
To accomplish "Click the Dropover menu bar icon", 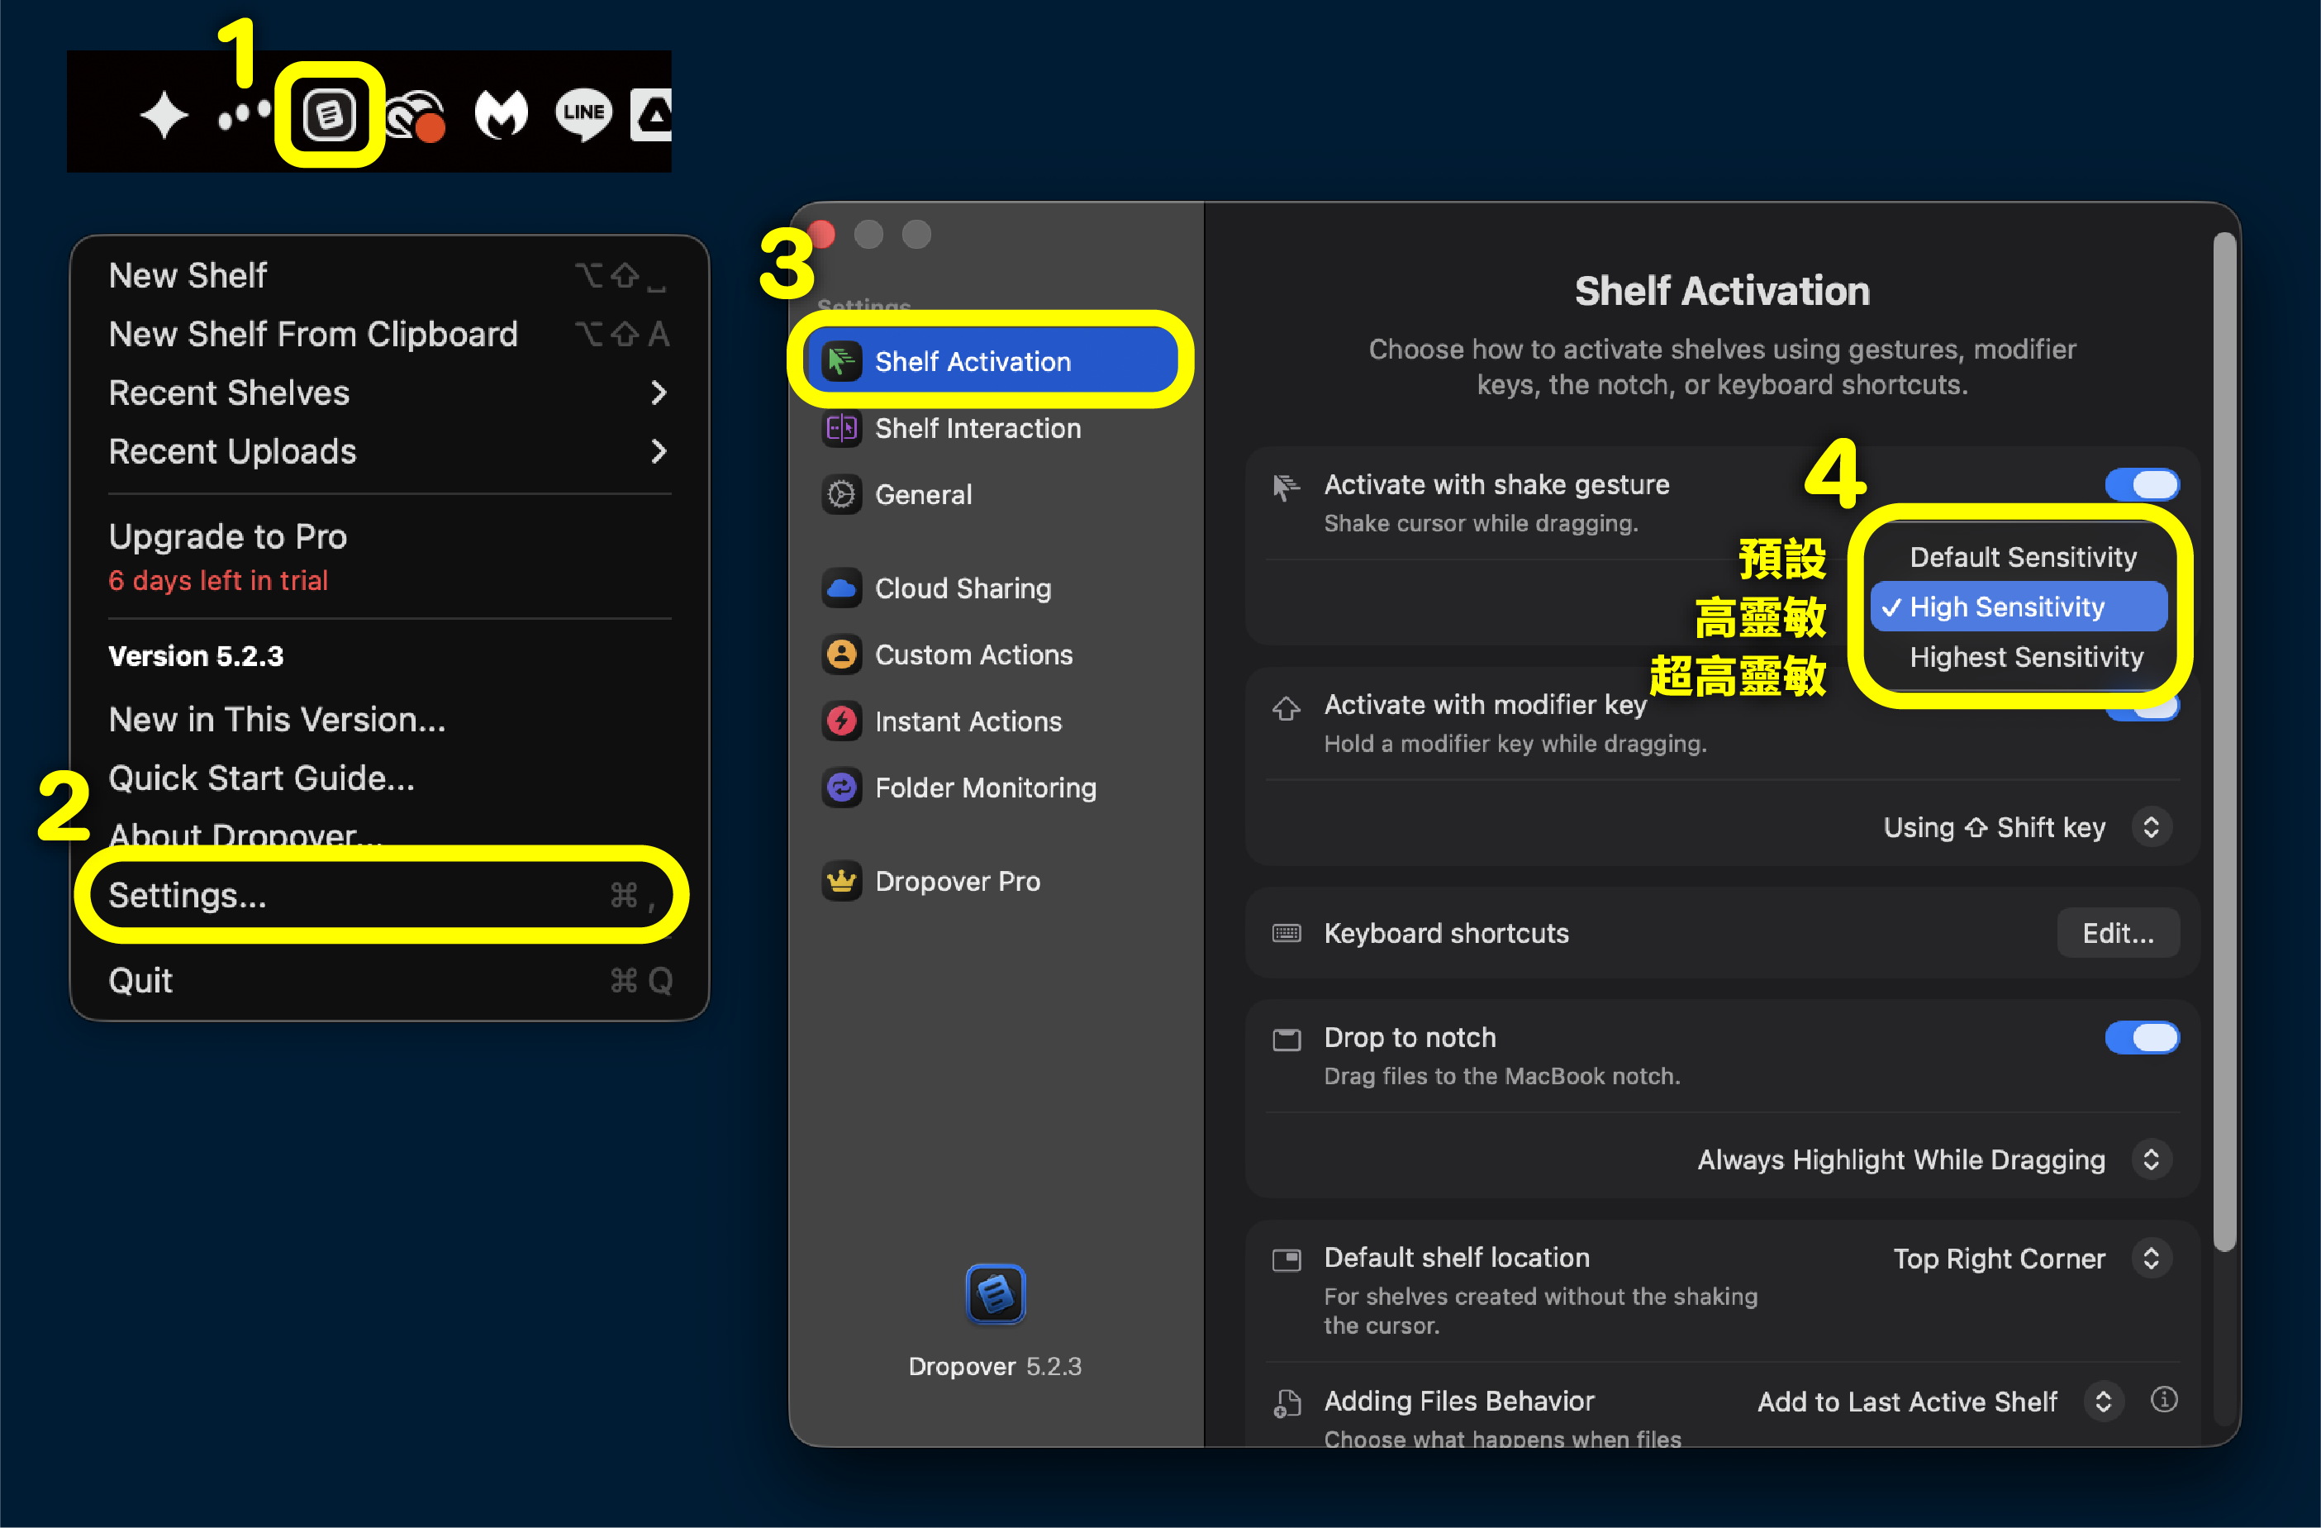I will (330, 115).
